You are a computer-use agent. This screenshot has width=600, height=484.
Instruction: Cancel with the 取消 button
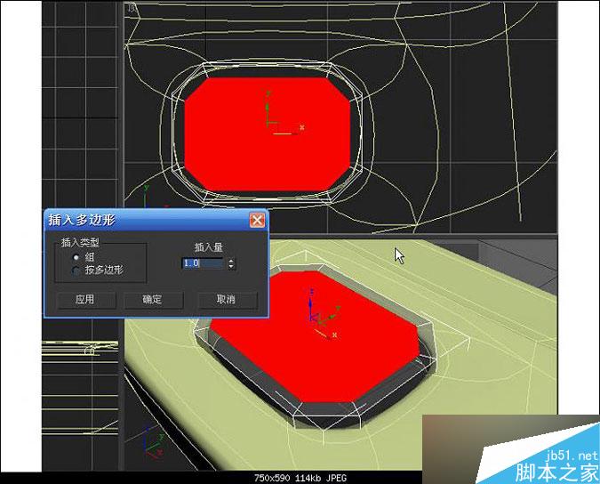227,300
